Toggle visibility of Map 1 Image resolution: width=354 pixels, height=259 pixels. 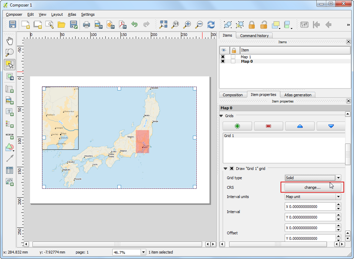pos(223,57)
